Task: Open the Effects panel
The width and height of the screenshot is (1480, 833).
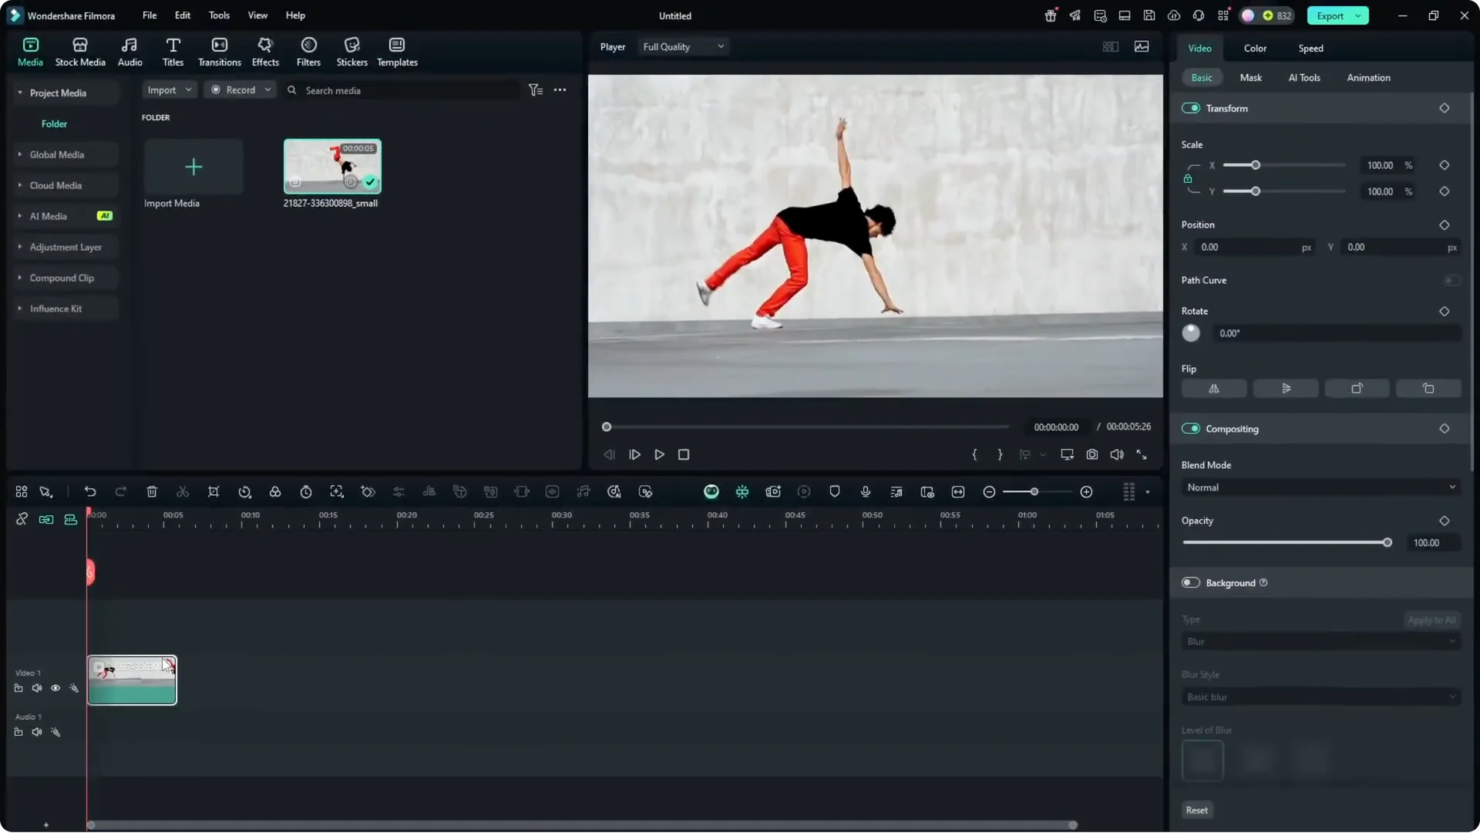Action: pyautogui.click(x=265, y=51)
